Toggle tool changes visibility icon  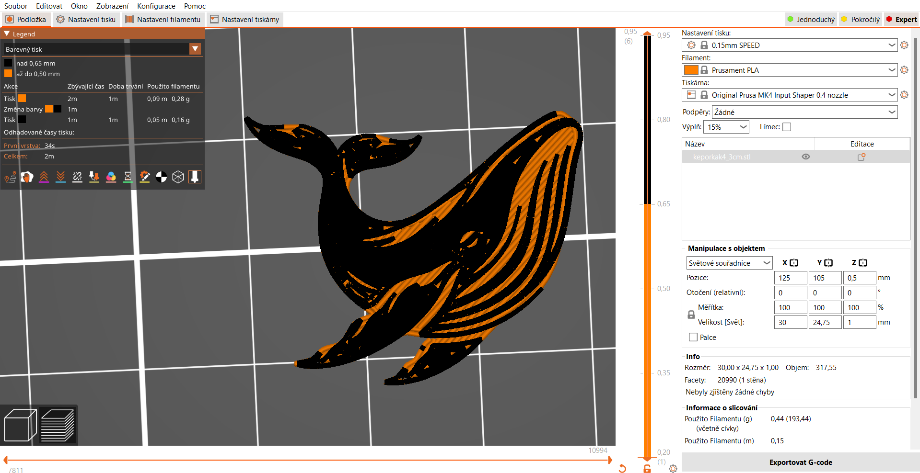[94, 177]
